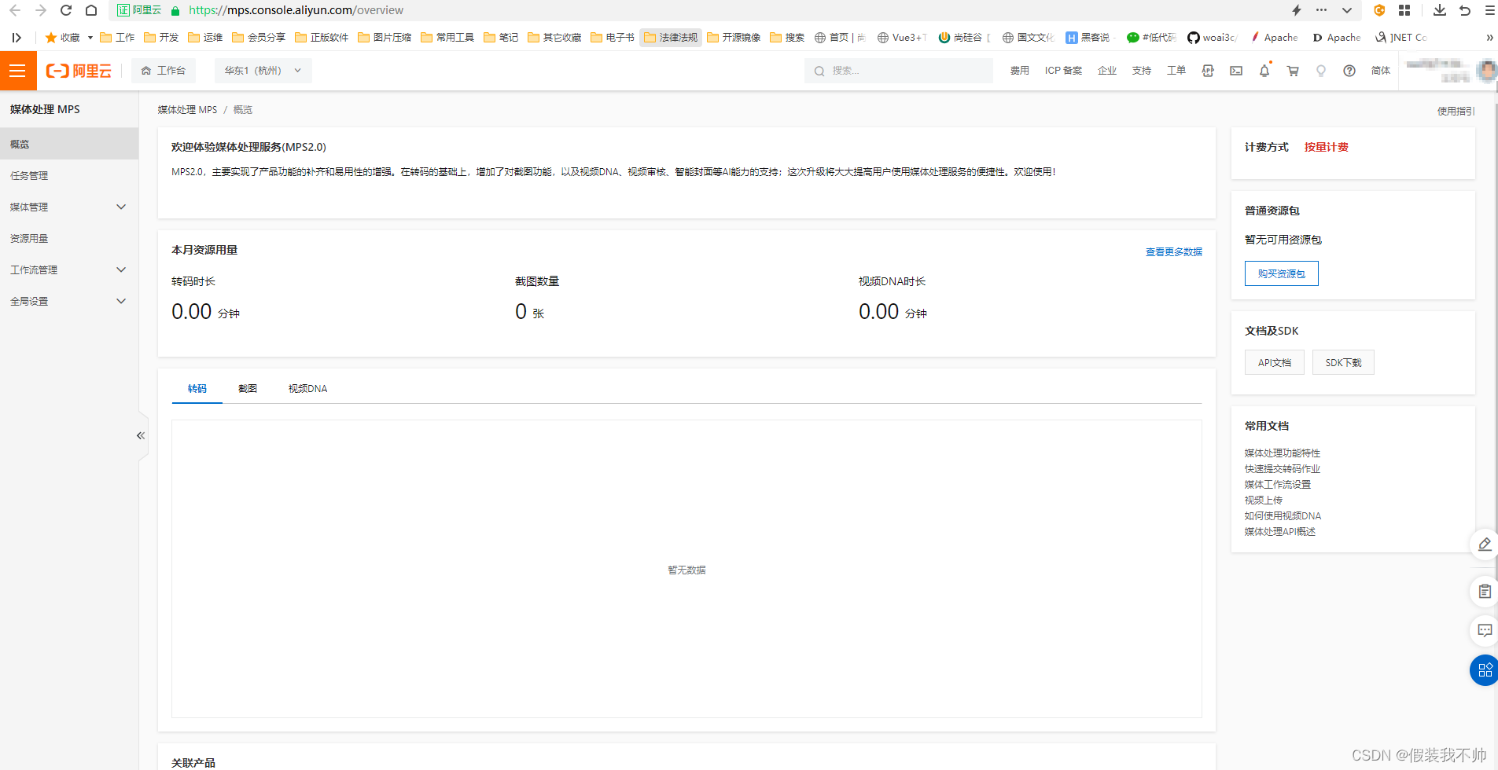1498x770 pixels.
Task: Open 工单 in the top navigation
Action: [1176, 71]
